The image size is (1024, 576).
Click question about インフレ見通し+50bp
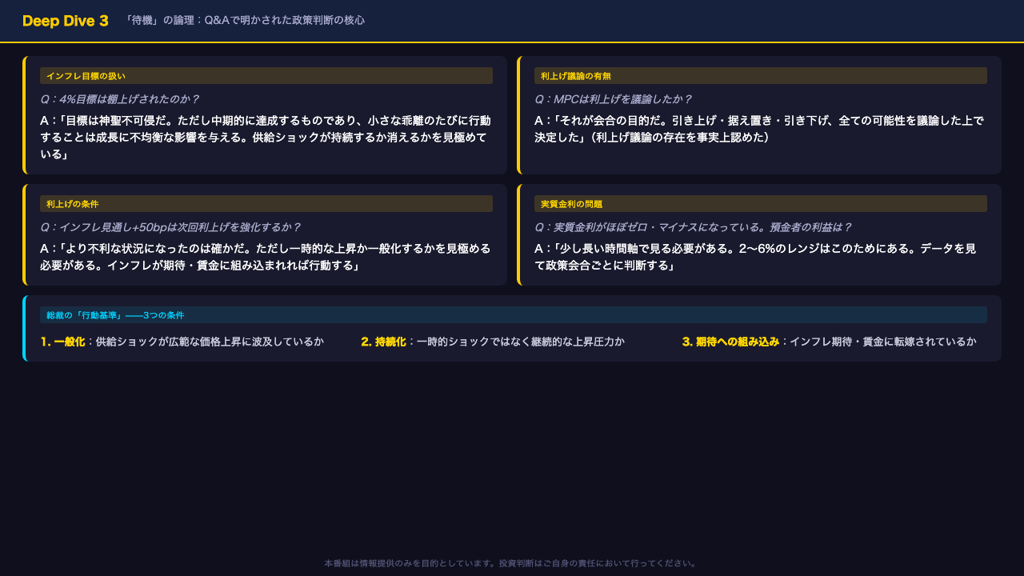(x=170, y=227)
